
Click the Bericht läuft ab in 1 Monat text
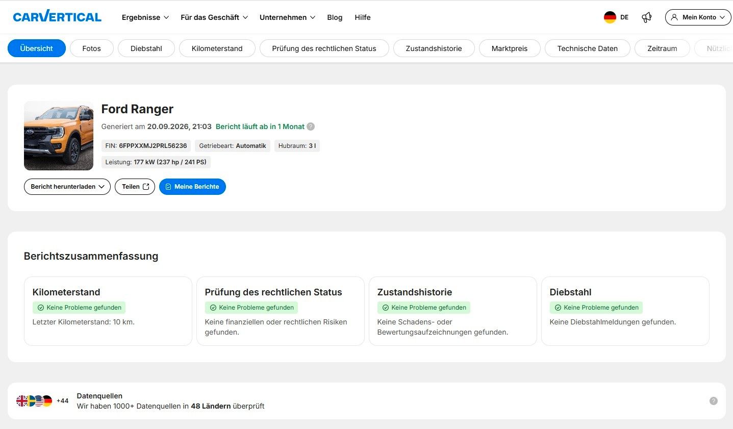260,127
